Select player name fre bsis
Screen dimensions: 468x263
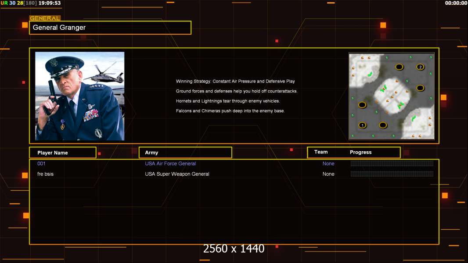pos(45,174)
